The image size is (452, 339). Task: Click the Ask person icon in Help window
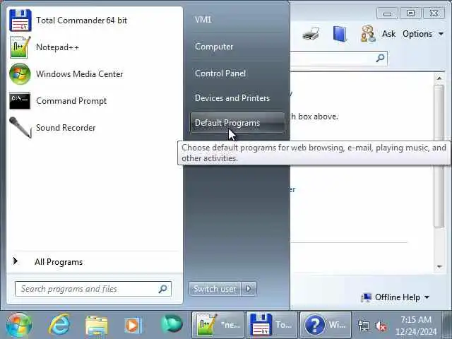click(368, 34)
